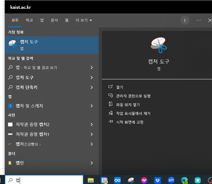This screenshot has height=184, width=212.
Task: Click the 파일 위치 열기 icon
Action: coord(111,104)
